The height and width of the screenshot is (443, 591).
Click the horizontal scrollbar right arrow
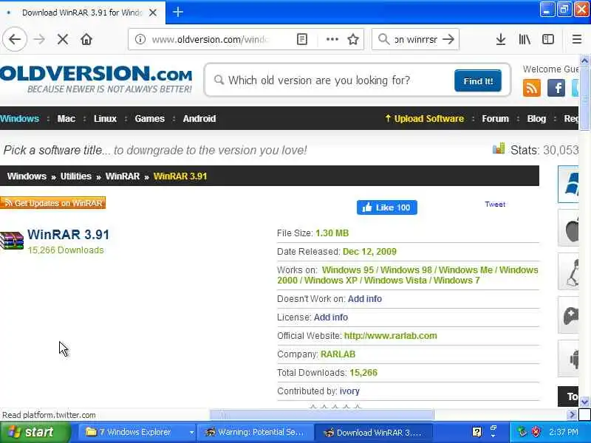(x=572, y=415)
